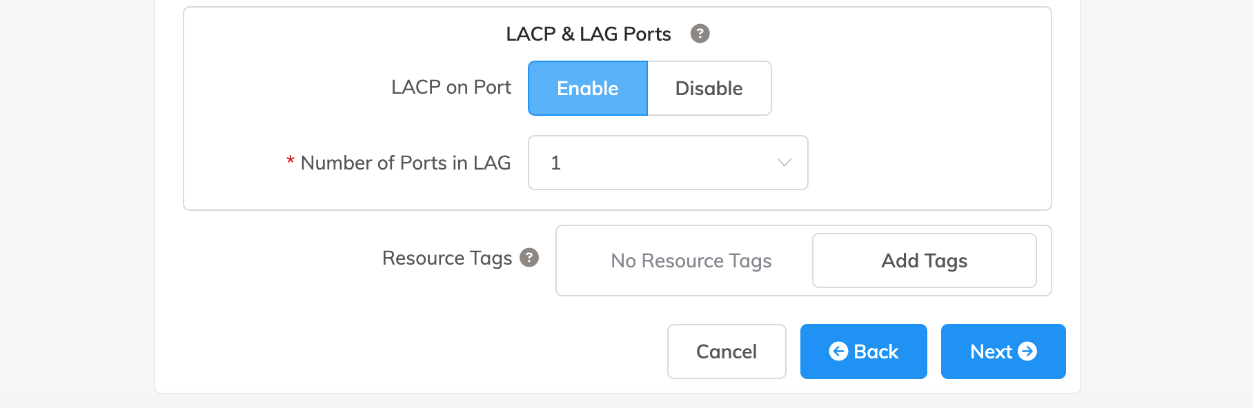Cancel the configuration form
The image size is (1253, 408).
(x=727, y=351)
